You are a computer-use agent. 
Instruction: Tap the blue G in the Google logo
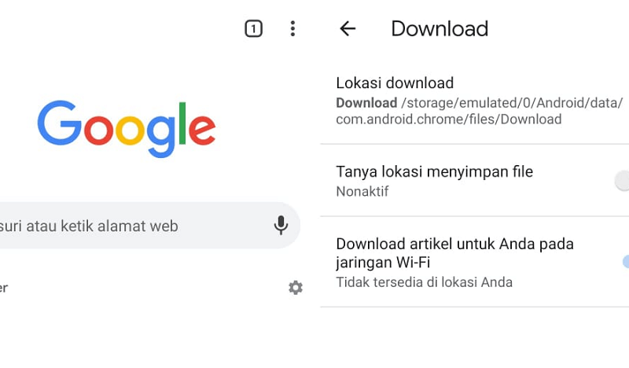[60, 123]
